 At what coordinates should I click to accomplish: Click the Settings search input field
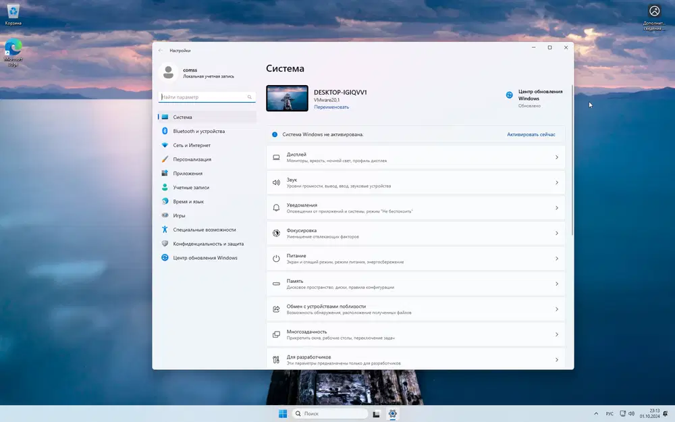click(x=201, y=97)
